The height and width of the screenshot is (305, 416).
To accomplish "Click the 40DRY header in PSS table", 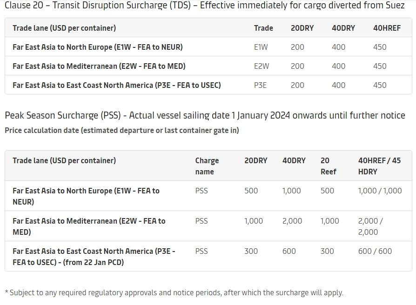I will pos(294,160).
